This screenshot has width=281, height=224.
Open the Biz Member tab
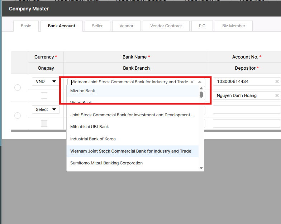point(234,26)
